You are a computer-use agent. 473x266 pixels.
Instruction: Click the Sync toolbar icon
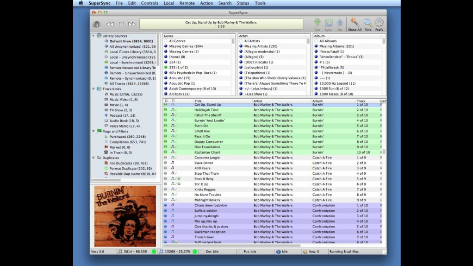coord(328,23)
